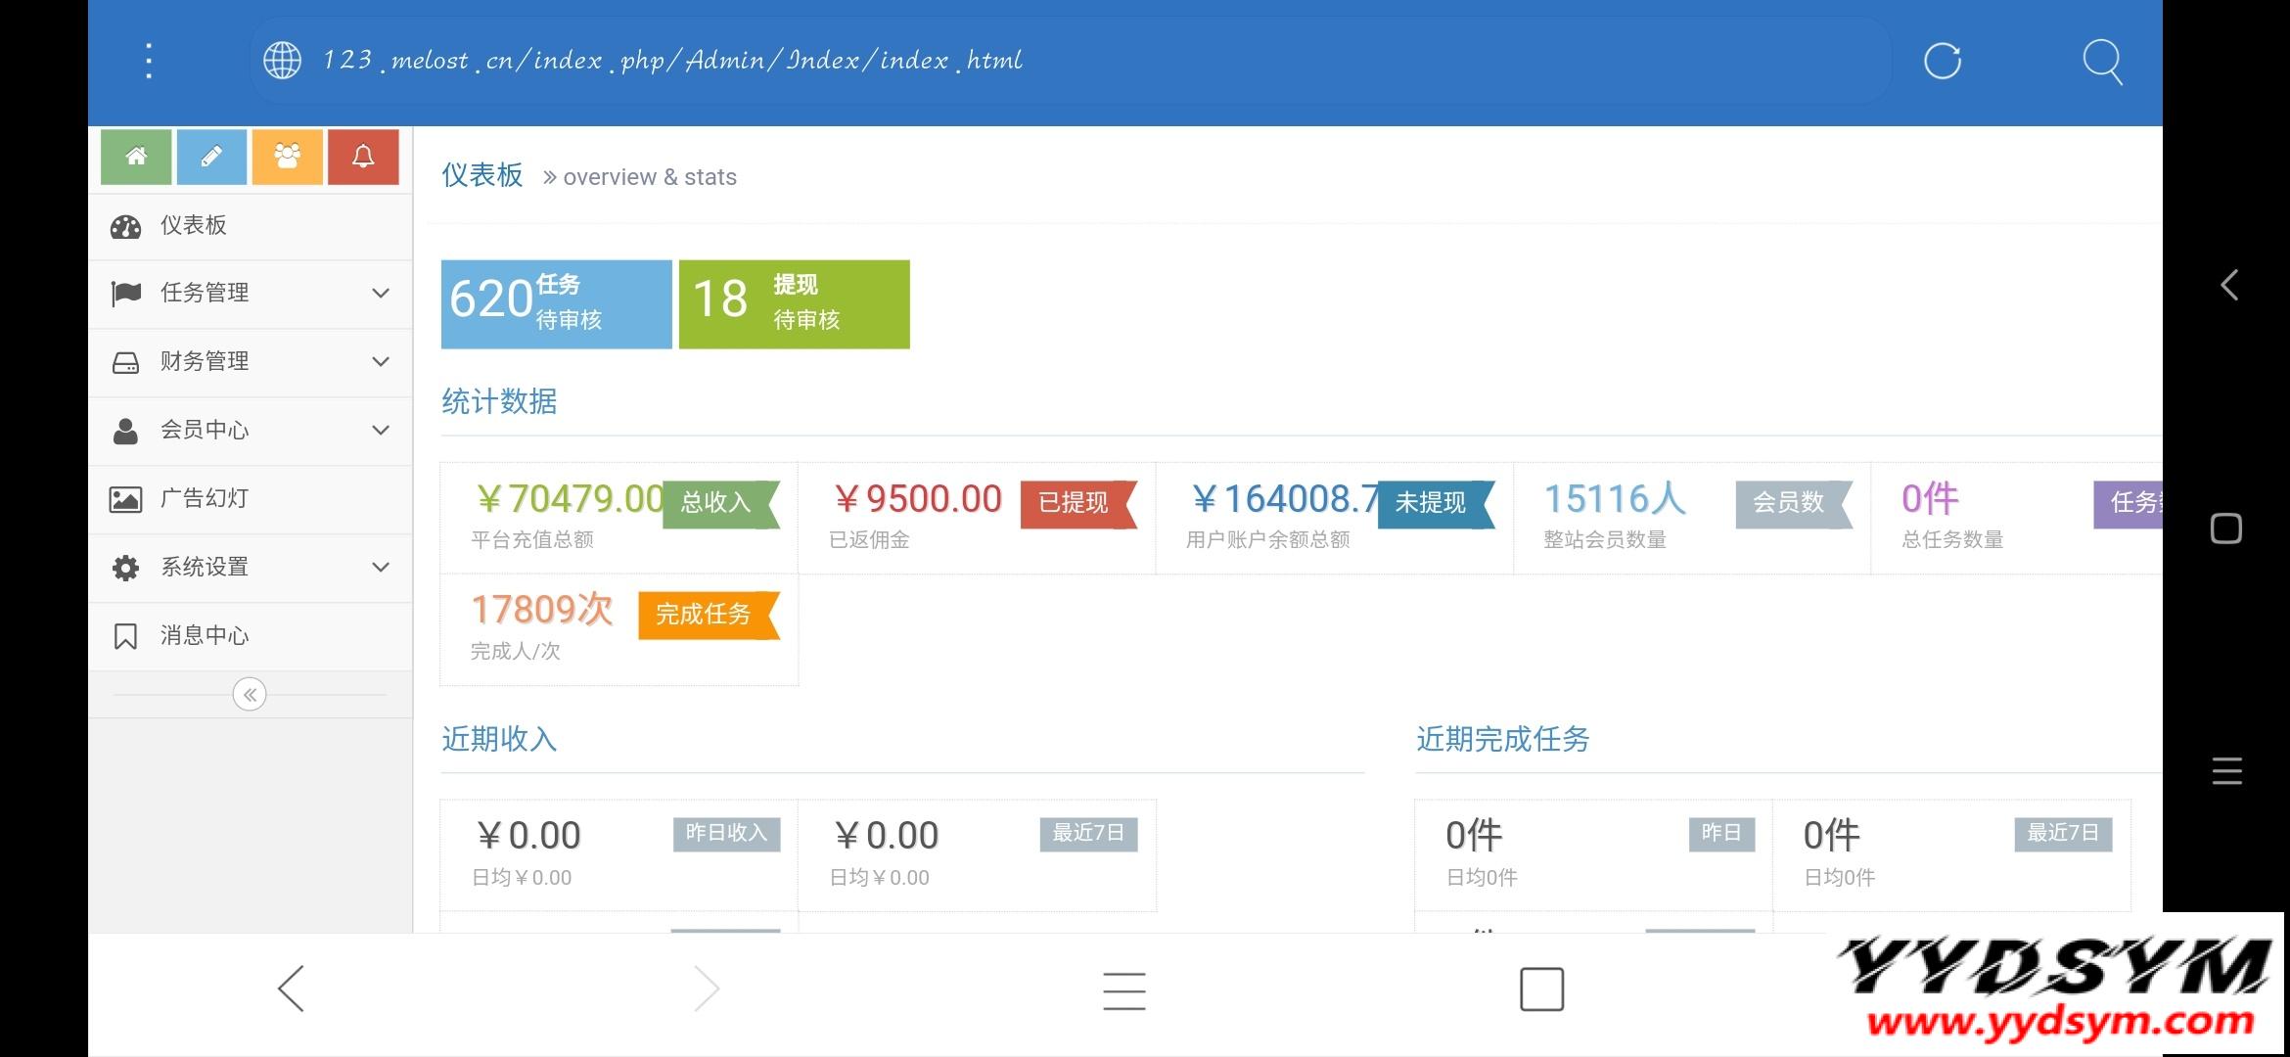Click the blue pencil edit shortcut
Viewport: 2290px width, 1057px height.
pyautogui.click(x=211, y=157)
